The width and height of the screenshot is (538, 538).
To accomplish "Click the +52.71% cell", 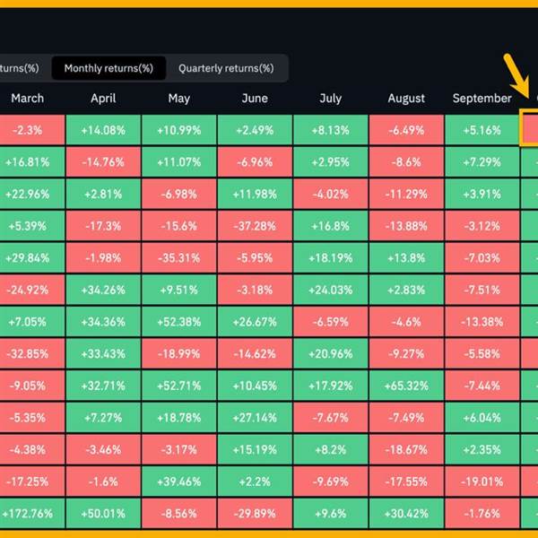I will (179, 385).
